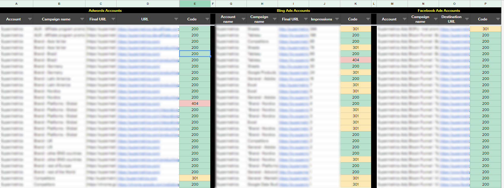Open the Bing Account name filter
Screen dimensions: 504x188
click(244, 19)
